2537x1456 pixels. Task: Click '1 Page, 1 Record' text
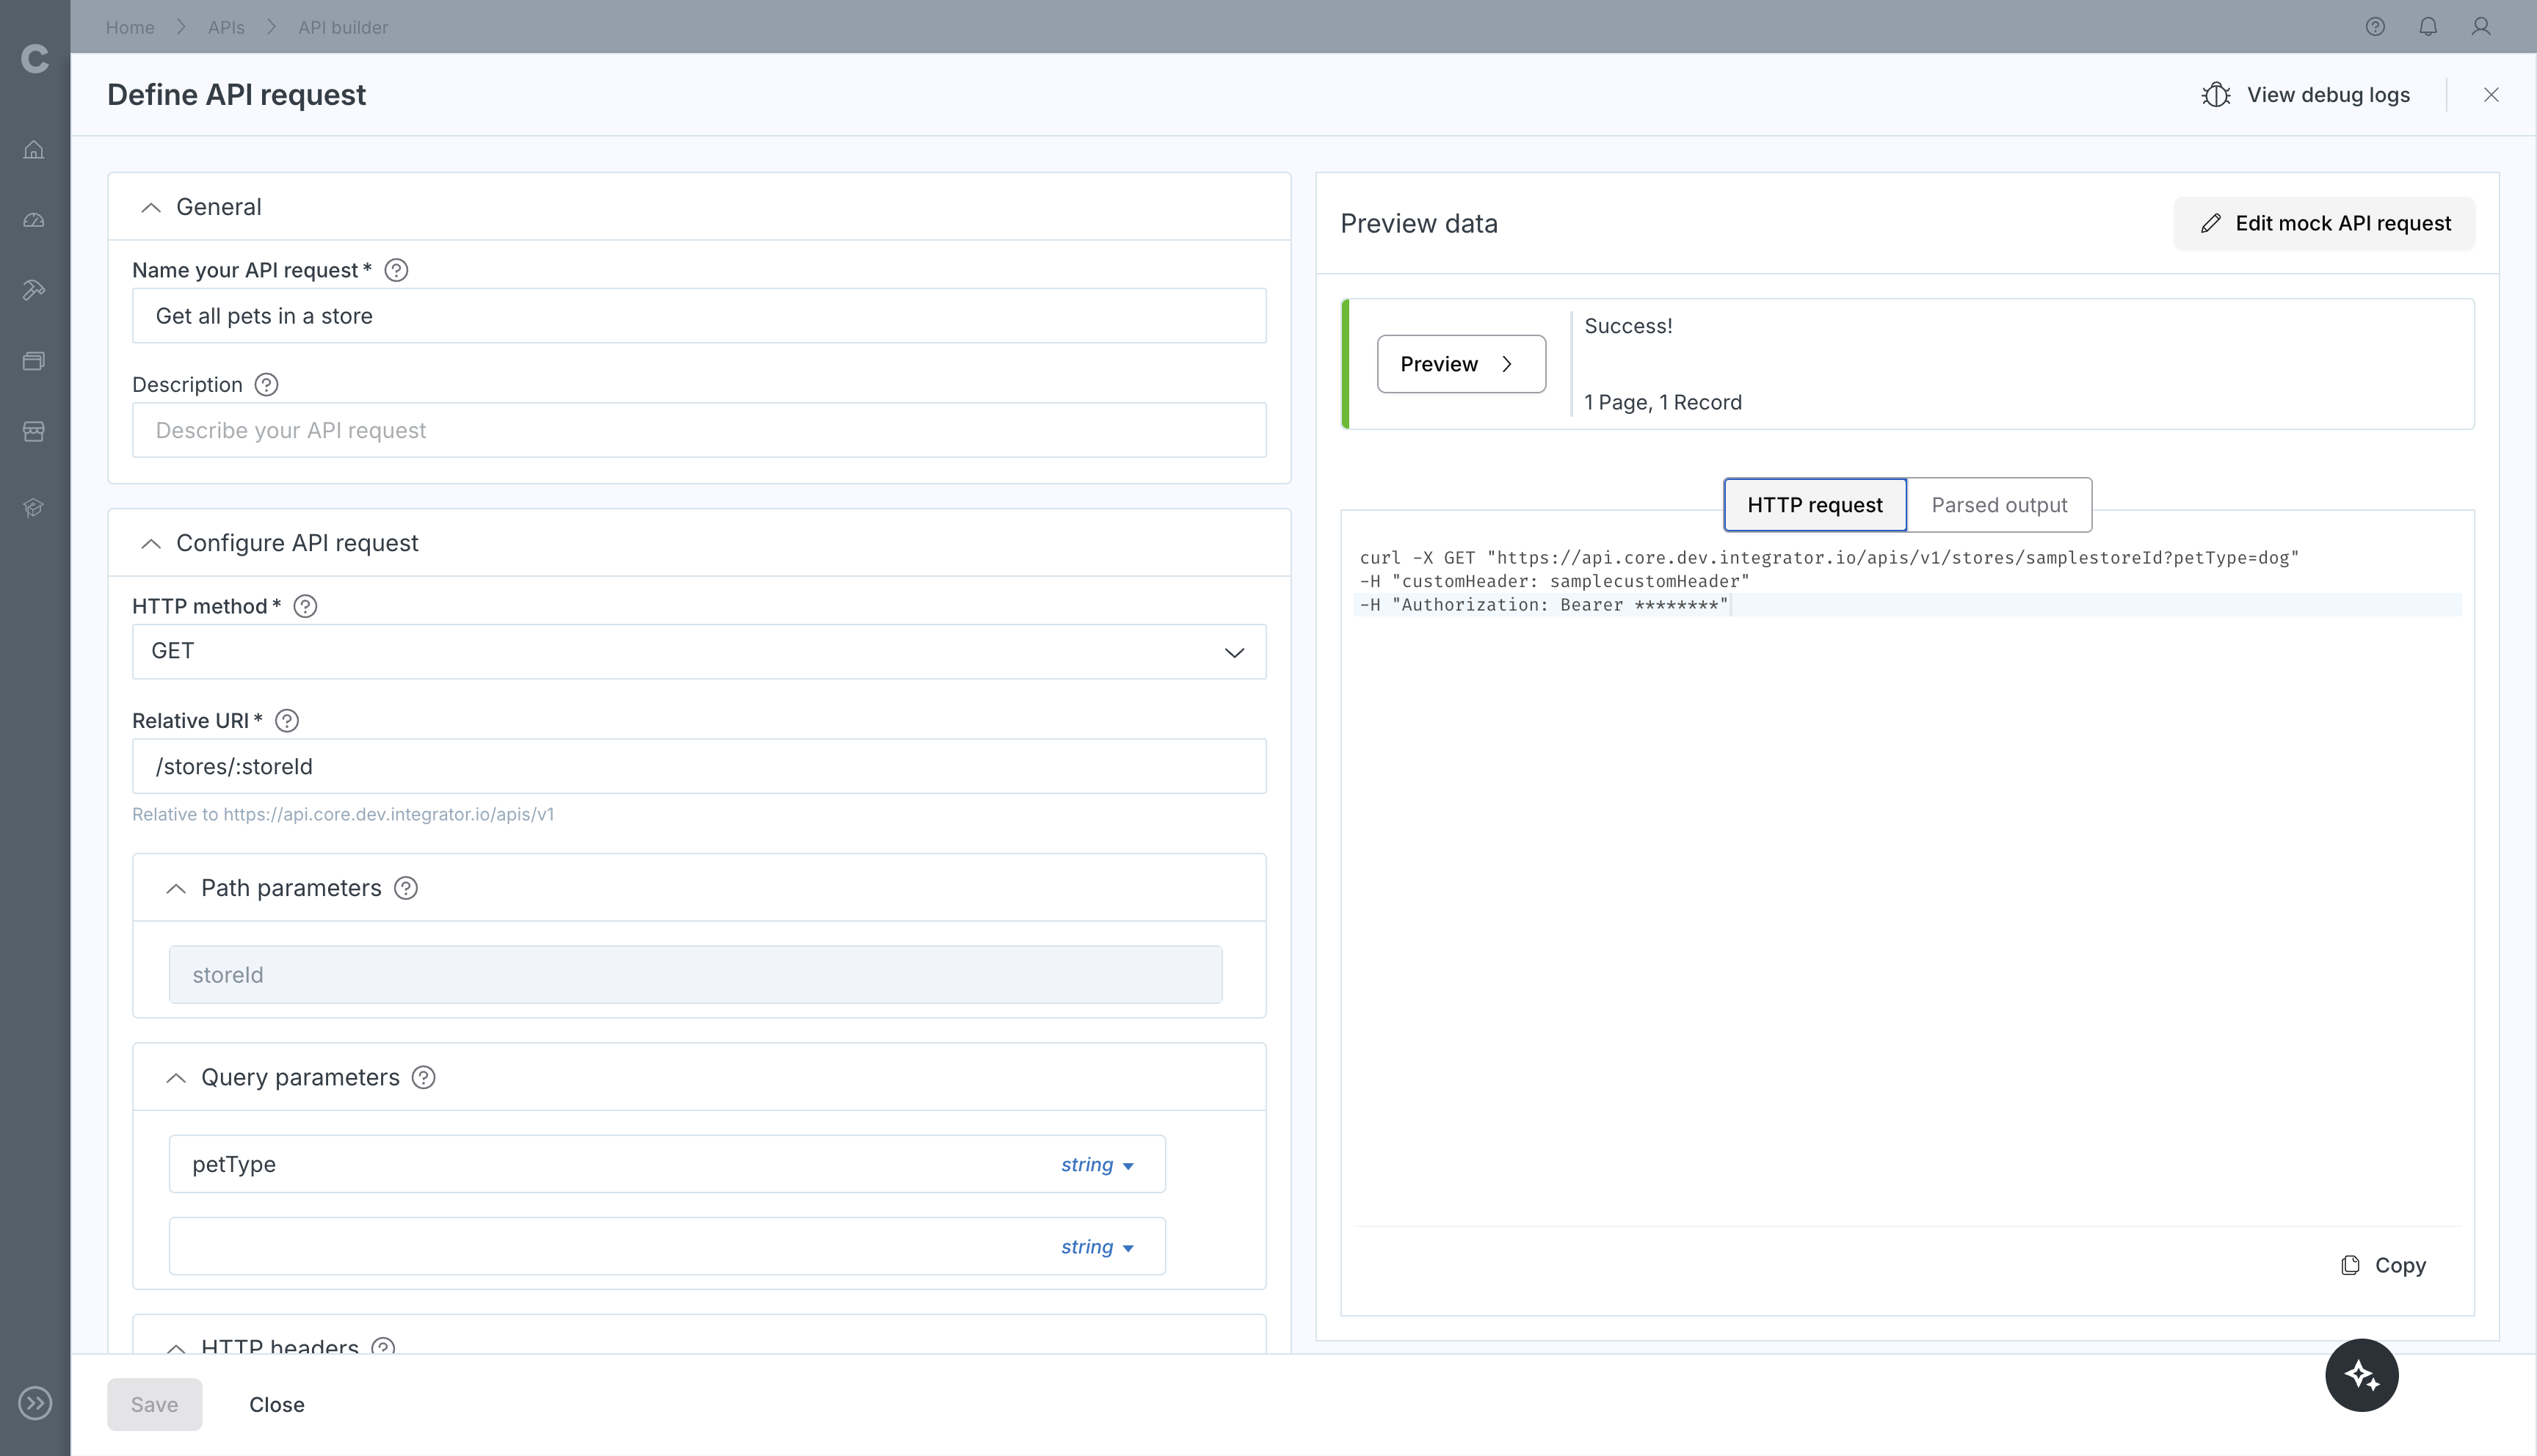click(x=1663, y=402)
